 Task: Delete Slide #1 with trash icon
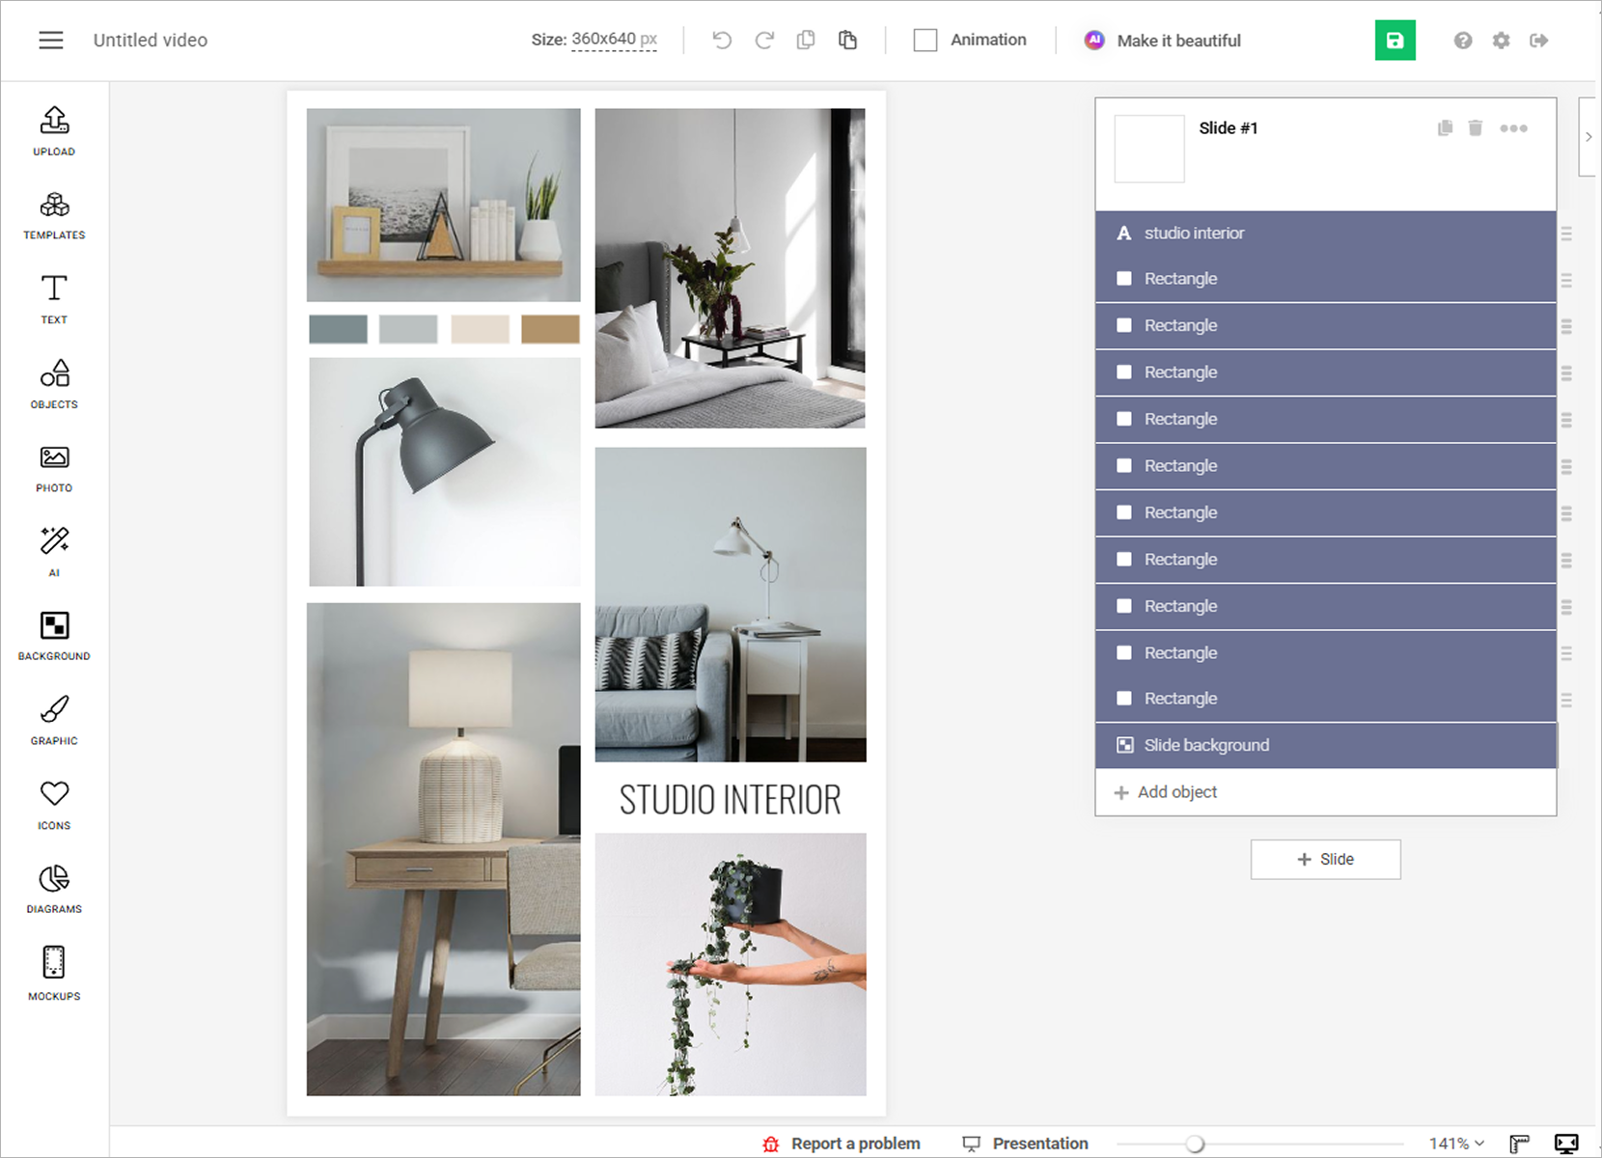(1475, 128)
